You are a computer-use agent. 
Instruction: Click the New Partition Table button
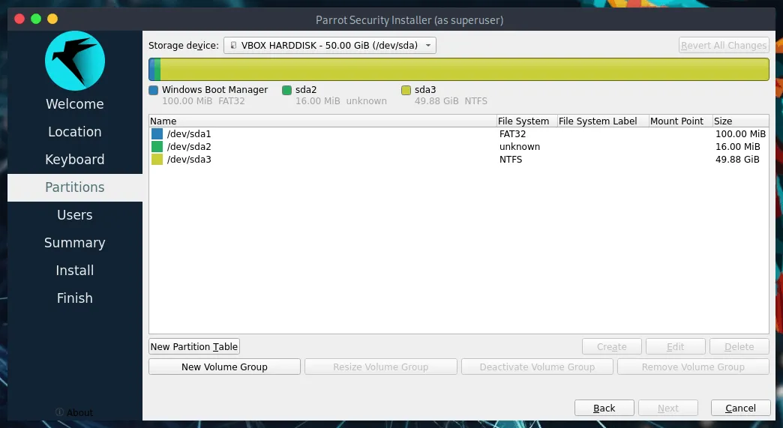click(194, 347)
